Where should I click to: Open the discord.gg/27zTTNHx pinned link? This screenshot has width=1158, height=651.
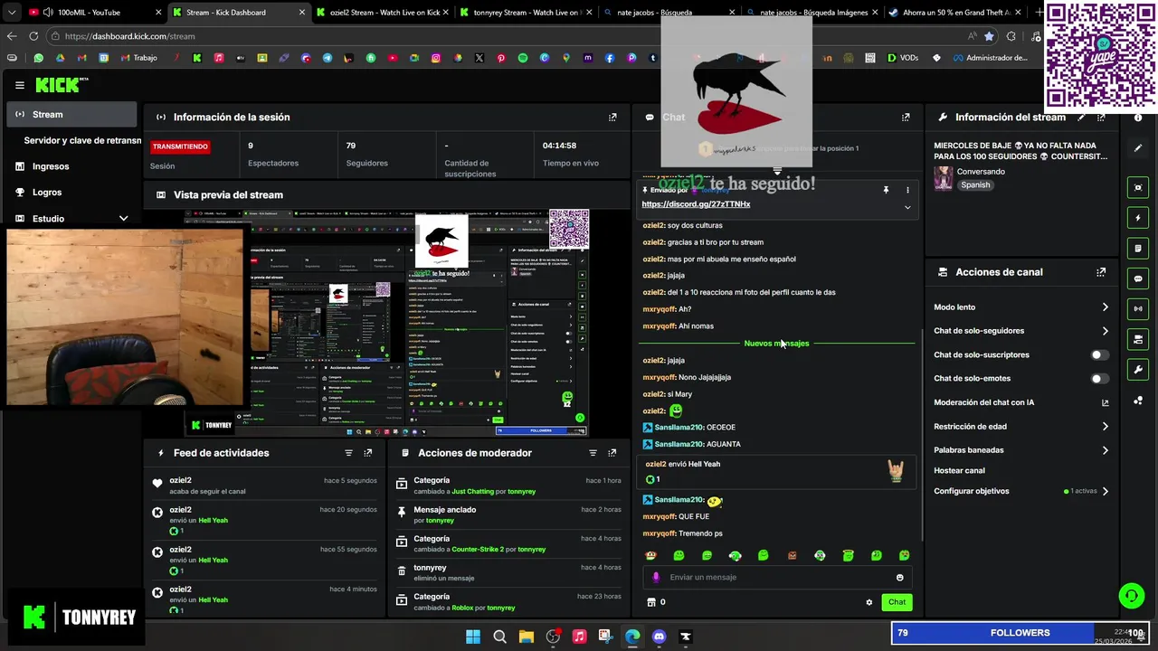(696, 204)
